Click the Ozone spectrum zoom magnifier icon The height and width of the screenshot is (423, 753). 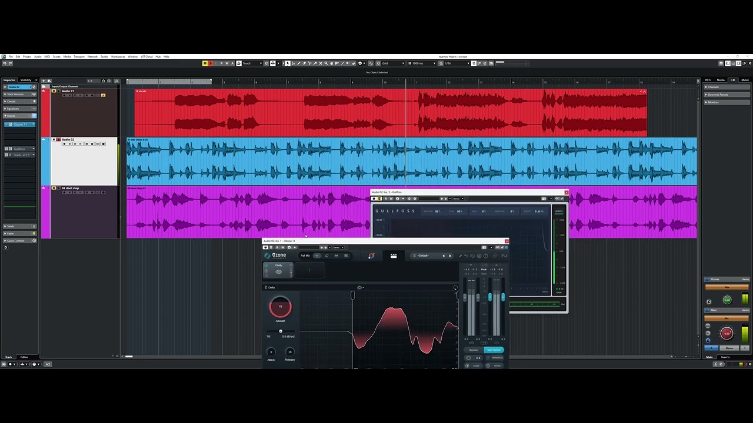[455, 287]
